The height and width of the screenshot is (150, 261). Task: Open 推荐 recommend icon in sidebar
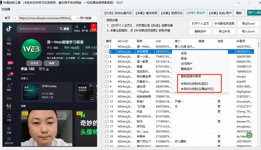click(9, 52)
